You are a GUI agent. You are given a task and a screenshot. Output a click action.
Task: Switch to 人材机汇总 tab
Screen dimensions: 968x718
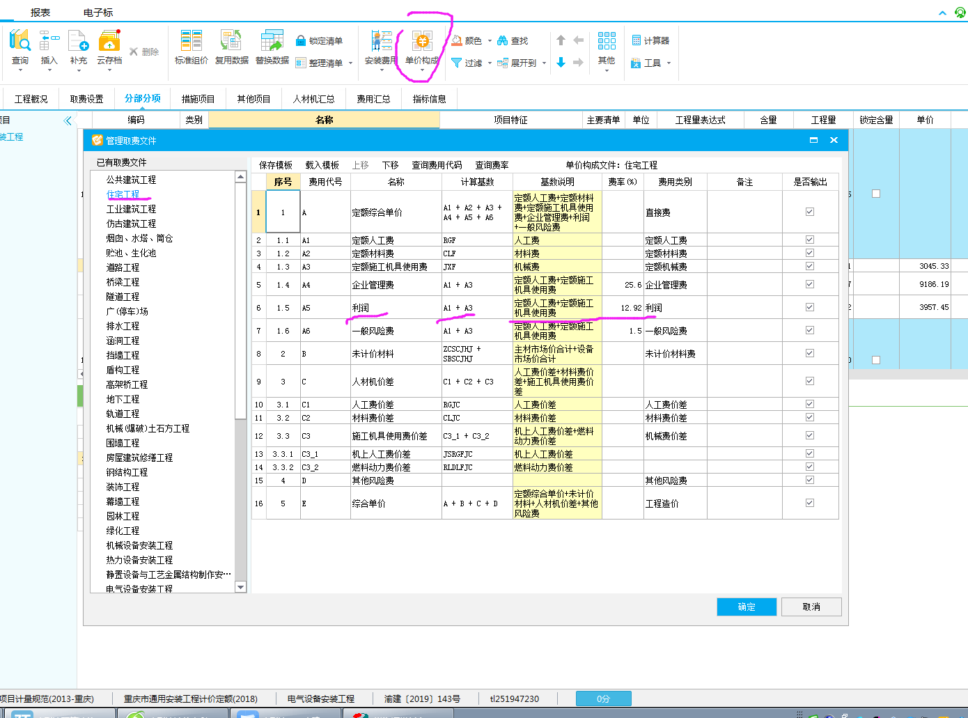[313, 99]
